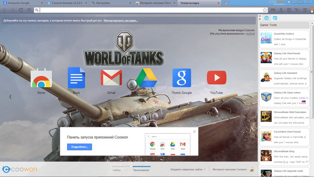Click the войти sign-in link

coord(250,34)
